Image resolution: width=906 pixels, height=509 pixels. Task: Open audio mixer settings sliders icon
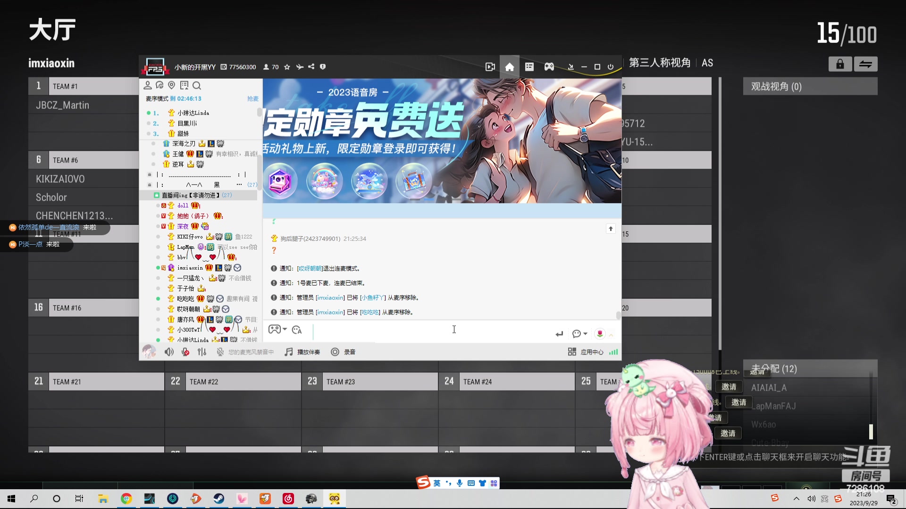(x=202, y=352)
